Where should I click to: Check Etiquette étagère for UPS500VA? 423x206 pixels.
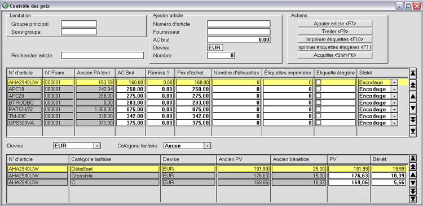coord(318,123)
